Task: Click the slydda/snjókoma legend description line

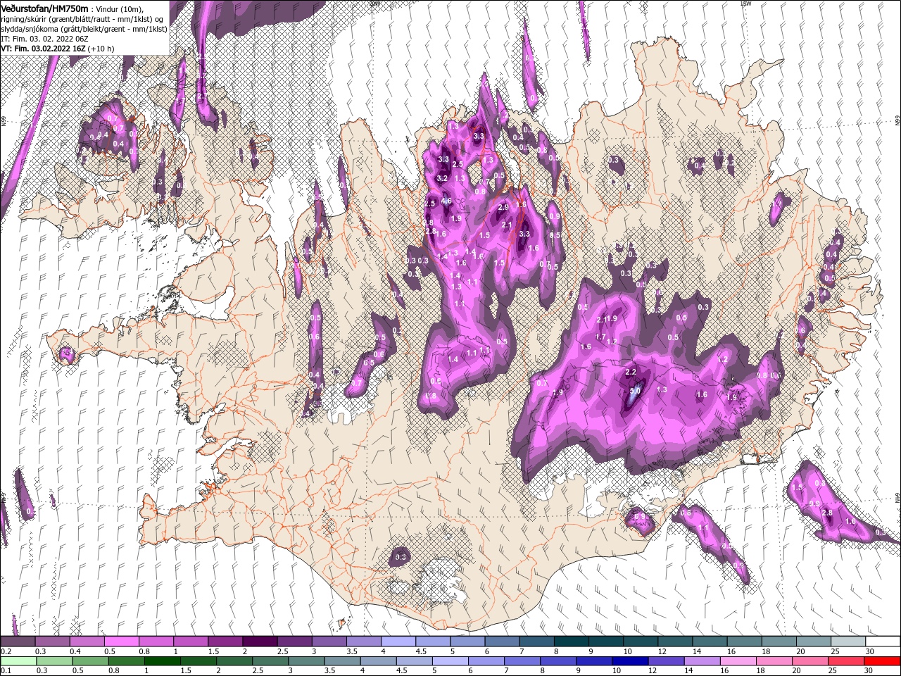Action: pos(84,29)
